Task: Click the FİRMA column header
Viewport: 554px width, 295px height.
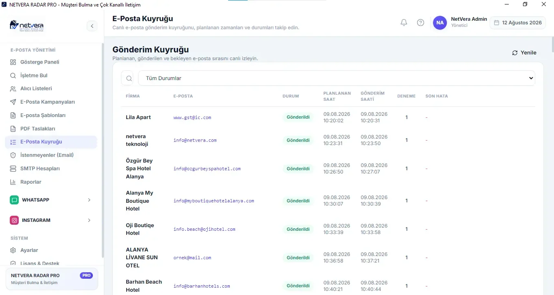Action: (x=133, y=96)
